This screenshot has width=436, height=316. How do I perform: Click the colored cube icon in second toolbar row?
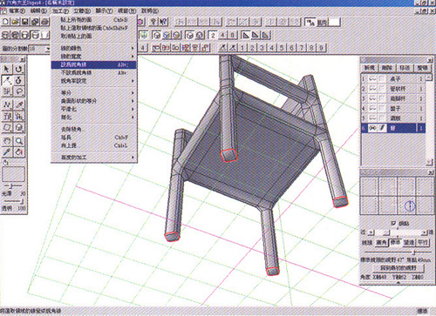(x=167, y=36)
